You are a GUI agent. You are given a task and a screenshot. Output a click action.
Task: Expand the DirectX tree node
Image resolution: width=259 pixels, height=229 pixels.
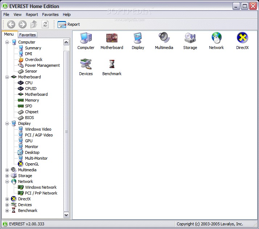coord(7,199)
